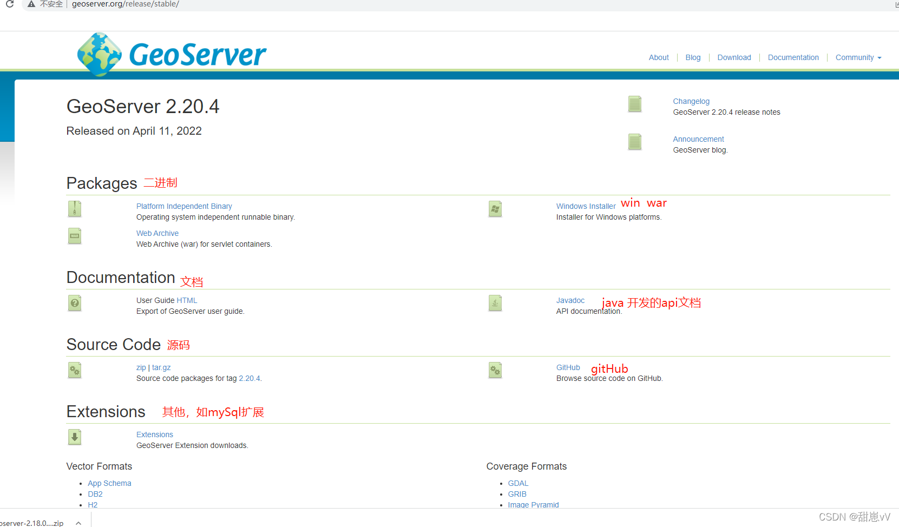Click 'GeoServer Extension downloads.' text
The height and width of the screenshot is (527, 899).
(192, 445)
